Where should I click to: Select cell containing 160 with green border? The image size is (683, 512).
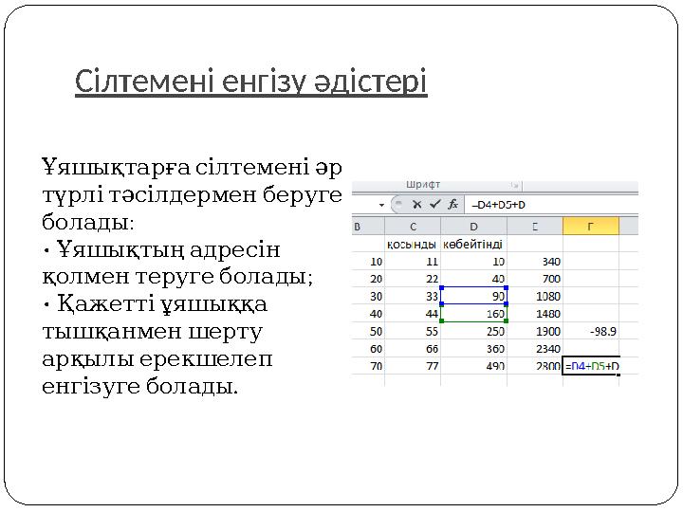tap(473, 314)
